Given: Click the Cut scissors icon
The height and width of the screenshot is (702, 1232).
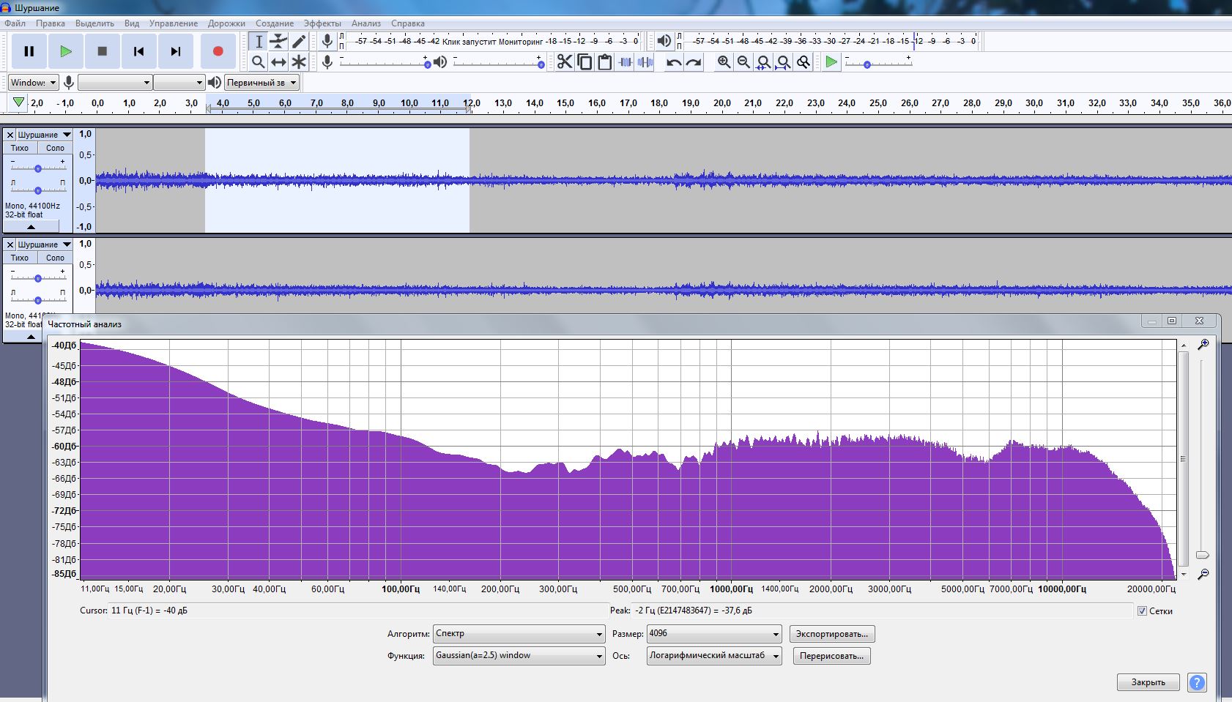Looking at the screenshot, I should pos(564,62).
